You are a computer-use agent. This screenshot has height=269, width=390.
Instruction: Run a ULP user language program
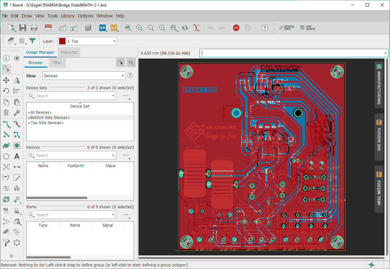[x=114, y=28]
